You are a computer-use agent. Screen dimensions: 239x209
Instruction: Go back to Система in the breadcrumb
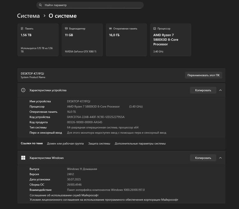pyautogui.click(x=28, y=16)
